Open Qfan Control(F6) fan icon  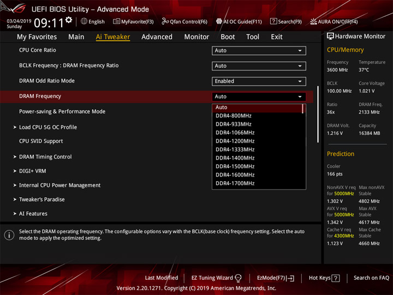click(165, 21)
